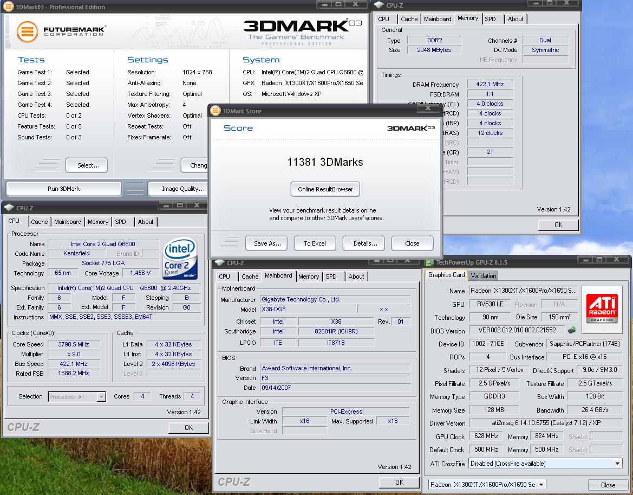
Task: Open the CPU tab in CPU-Z Memory window
Action: tap(383, 19)
